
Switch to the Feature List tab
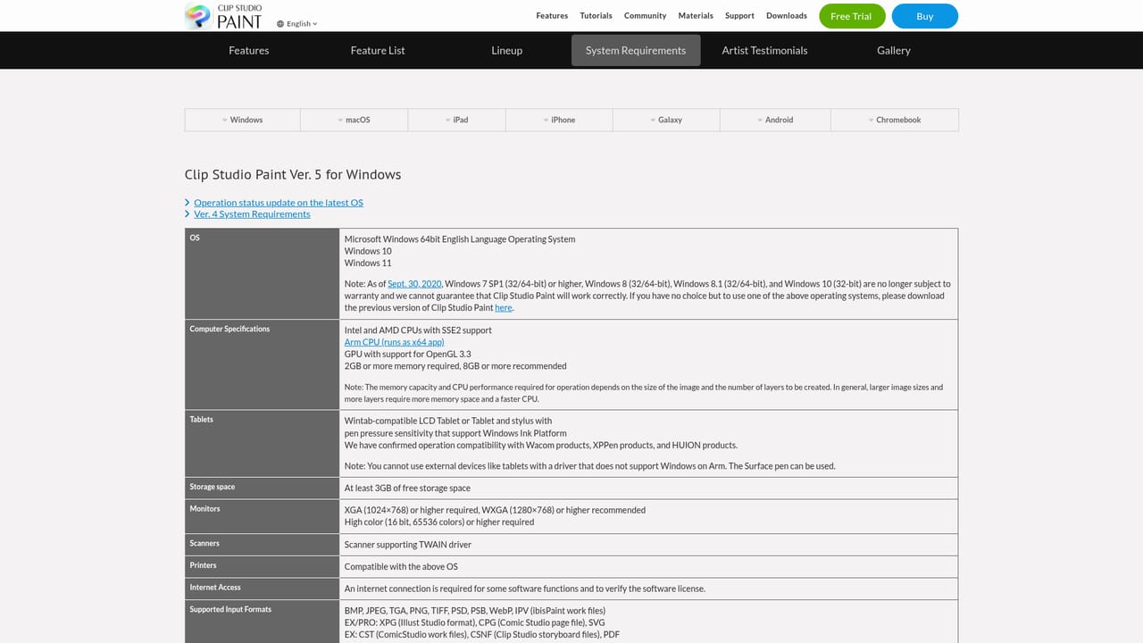pos(378,50)
